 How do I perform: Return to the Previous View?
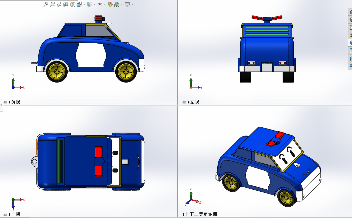point(59,4)
